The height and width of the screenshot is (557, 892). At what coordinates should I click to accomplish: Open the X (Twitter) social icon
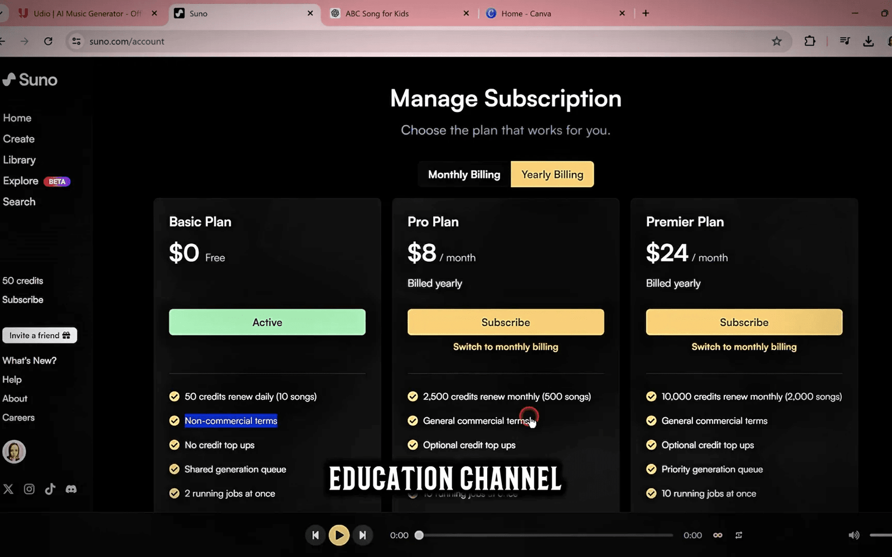(x=8, y=489)
